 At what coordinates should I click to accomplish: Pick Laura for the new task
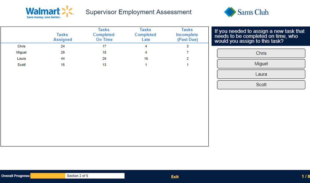coord(261,74)
